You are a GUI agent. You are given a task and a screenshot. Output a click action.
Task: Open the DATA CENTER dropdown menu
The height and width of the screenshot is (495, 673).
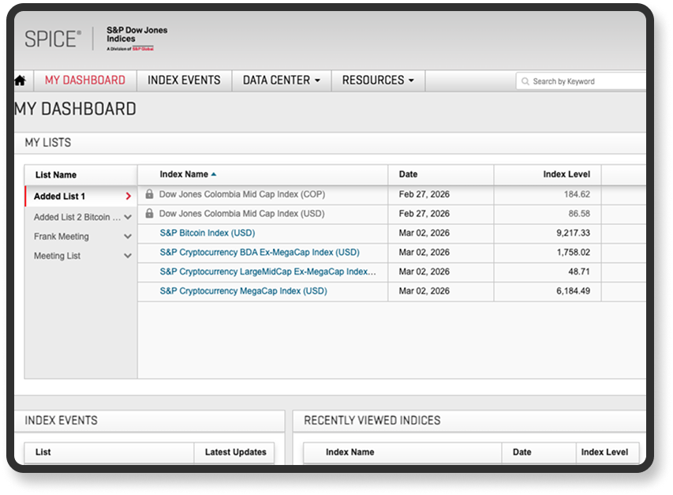pyautogui.click(x=281, y=80)
